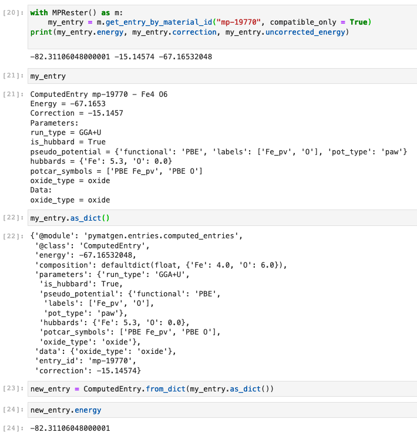Click the 'composition' defaultdict output line
The image size is (417, 439).
coord(161,265)
